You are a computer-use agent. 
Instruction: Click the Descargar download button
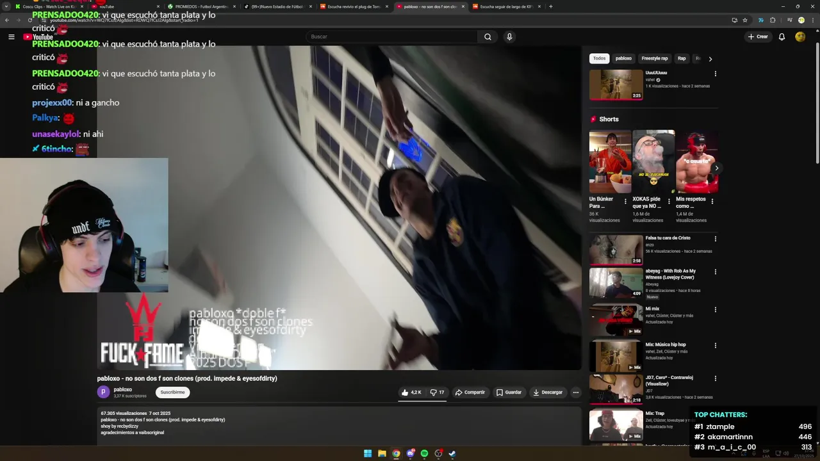pyautogui.click(x=548, y=392)
